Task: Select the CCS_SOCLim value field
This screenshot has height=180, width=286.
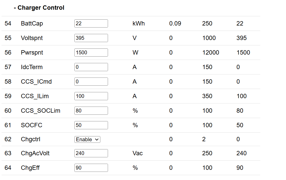Action: 91,111
